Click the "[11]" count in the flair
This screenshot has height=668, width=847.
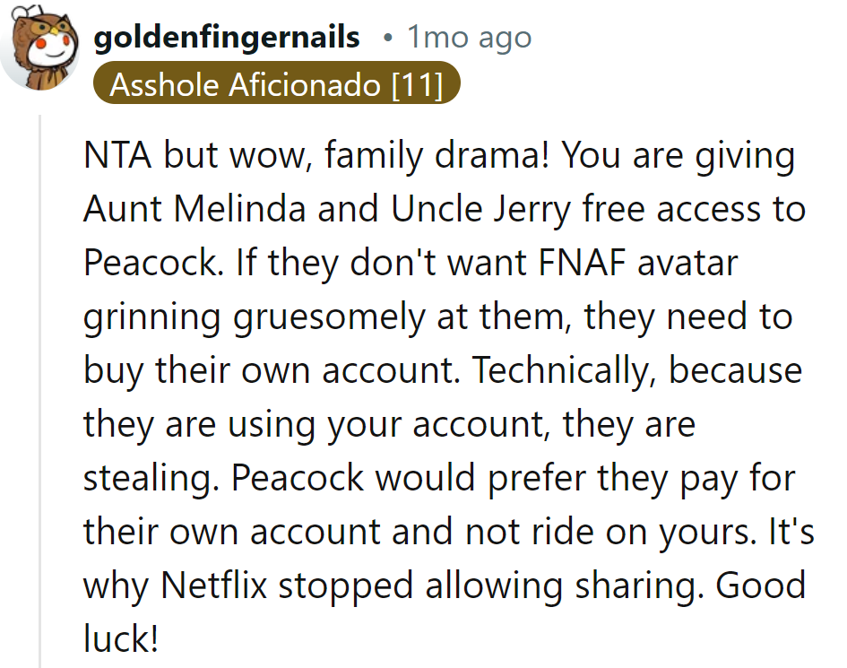tap(418, 86)
